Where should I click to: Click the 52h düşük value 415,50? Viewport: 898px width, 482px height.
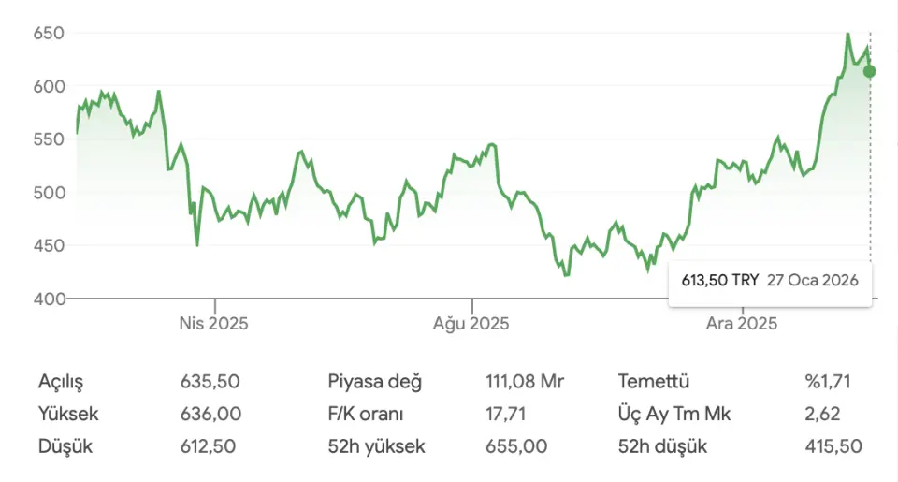833,446
